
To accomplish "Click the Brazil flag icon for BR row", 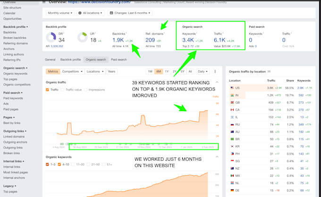I will pos(232,139).
